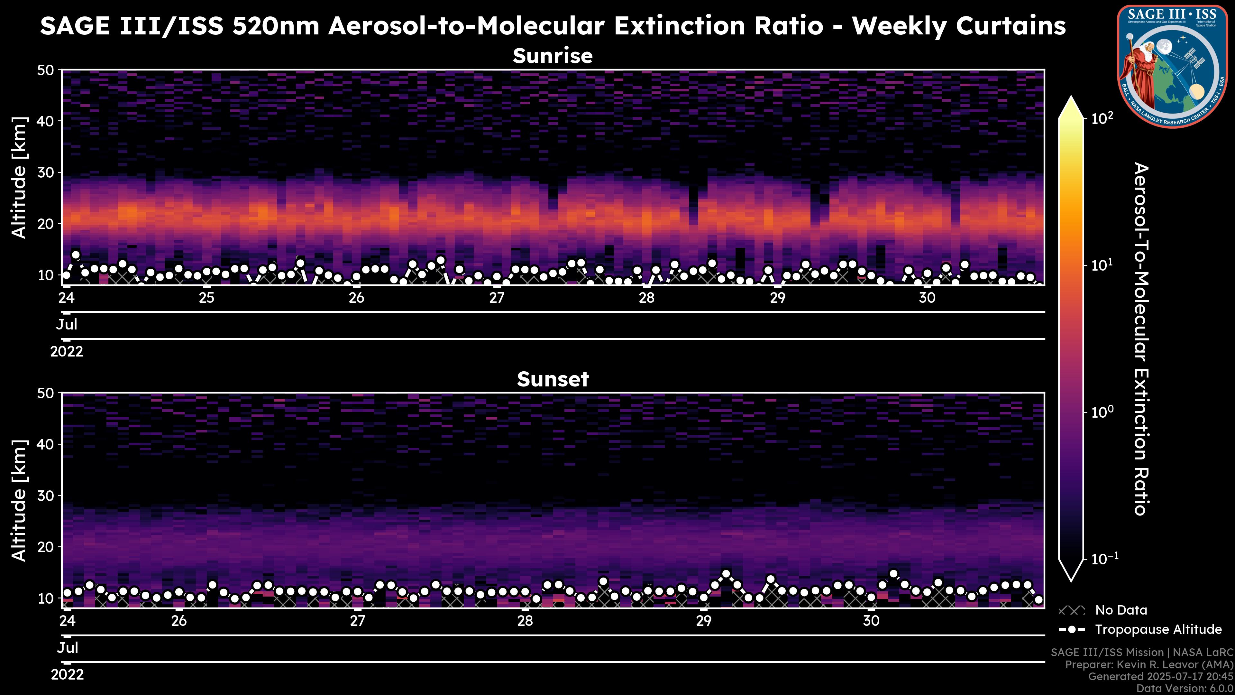Click the Jul label under Sunrise plot

click(67, 325)
